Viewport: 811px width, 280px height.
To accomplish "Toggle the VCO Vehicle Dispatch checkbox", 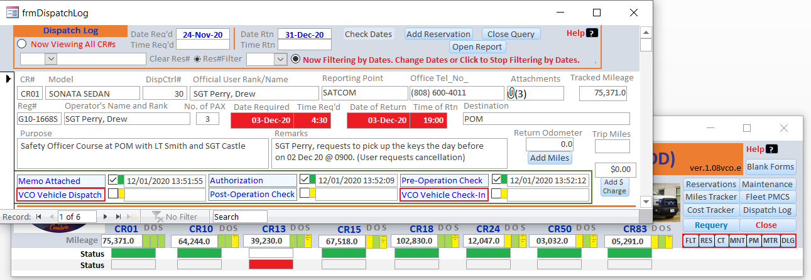I will (113, 194).
